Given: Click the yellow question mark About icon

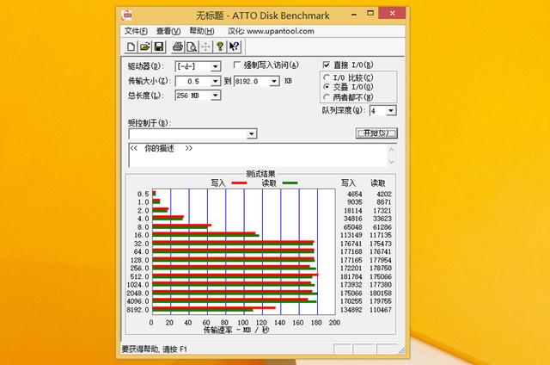Looking at the screenshot, I should click(220, 46).
